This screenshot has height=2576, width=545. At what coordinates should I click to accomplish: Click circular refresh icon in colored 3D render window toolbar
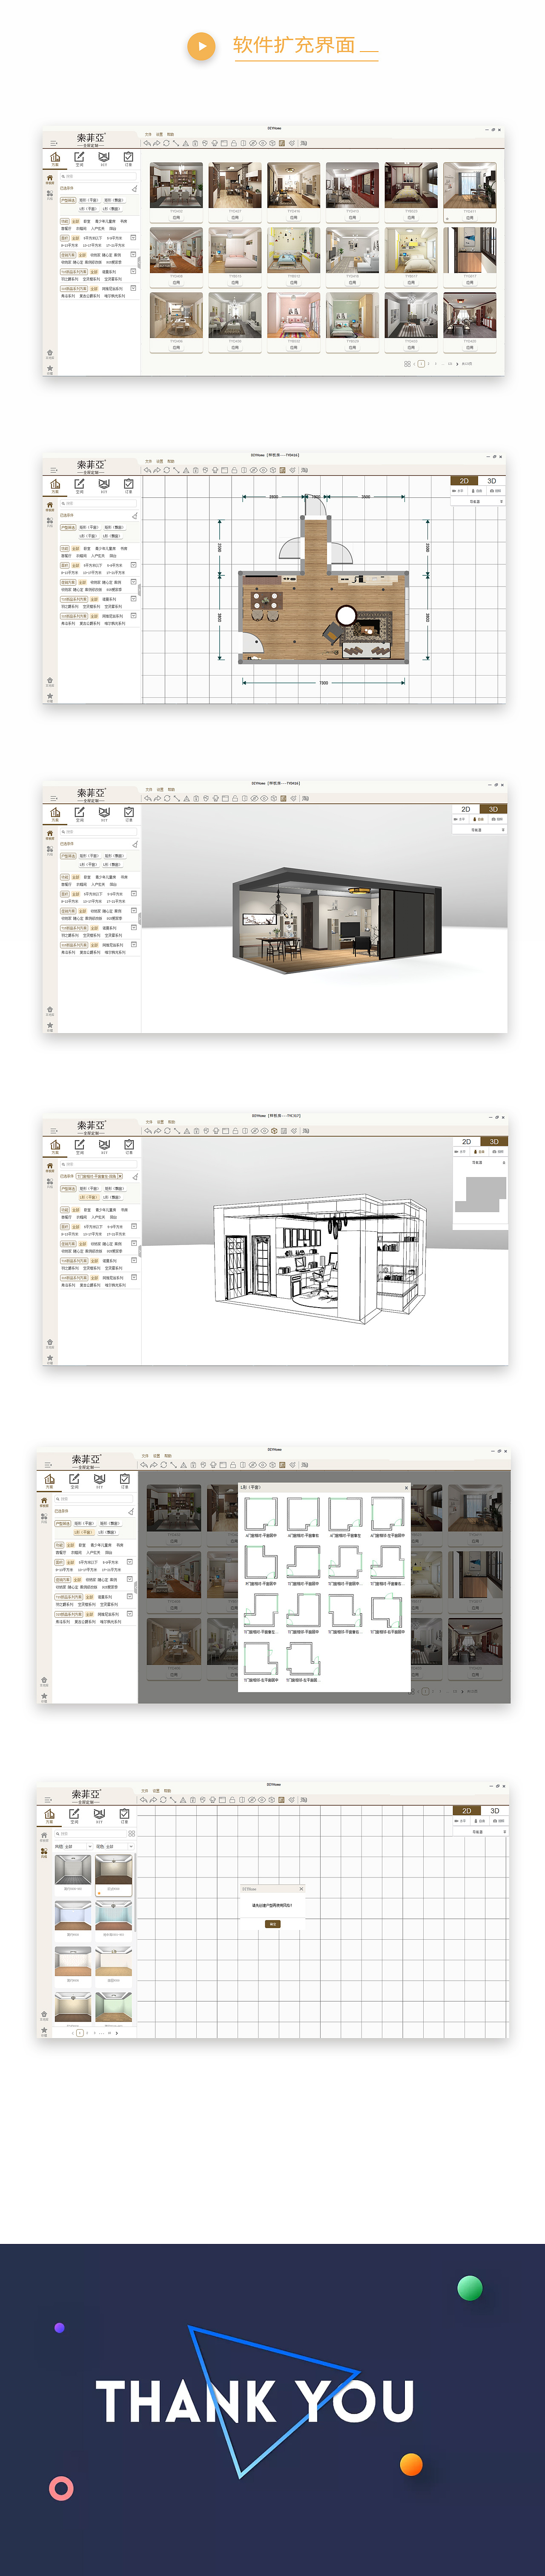click(167, 798)
